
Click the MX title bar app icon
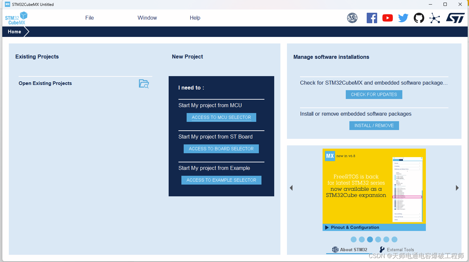(7, 4)
